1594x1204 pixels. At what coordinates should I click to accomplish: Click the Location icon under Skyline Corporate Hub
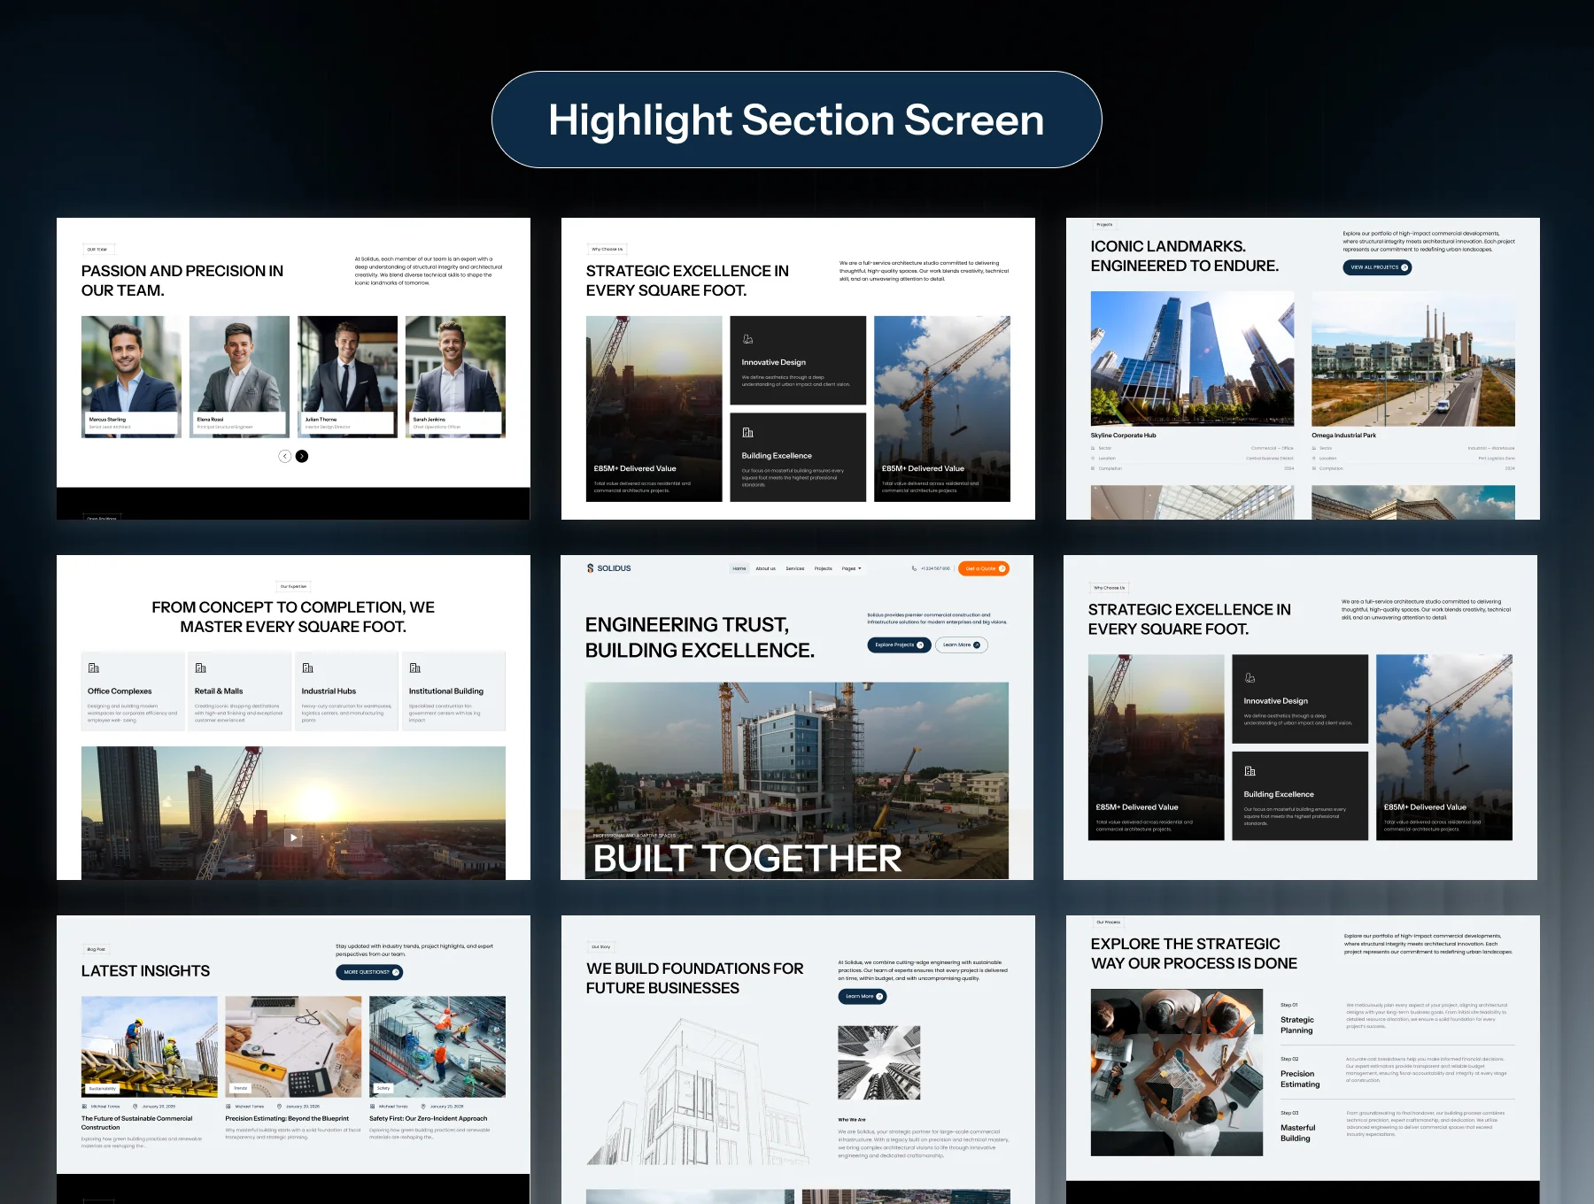(x=1094, y=459)
